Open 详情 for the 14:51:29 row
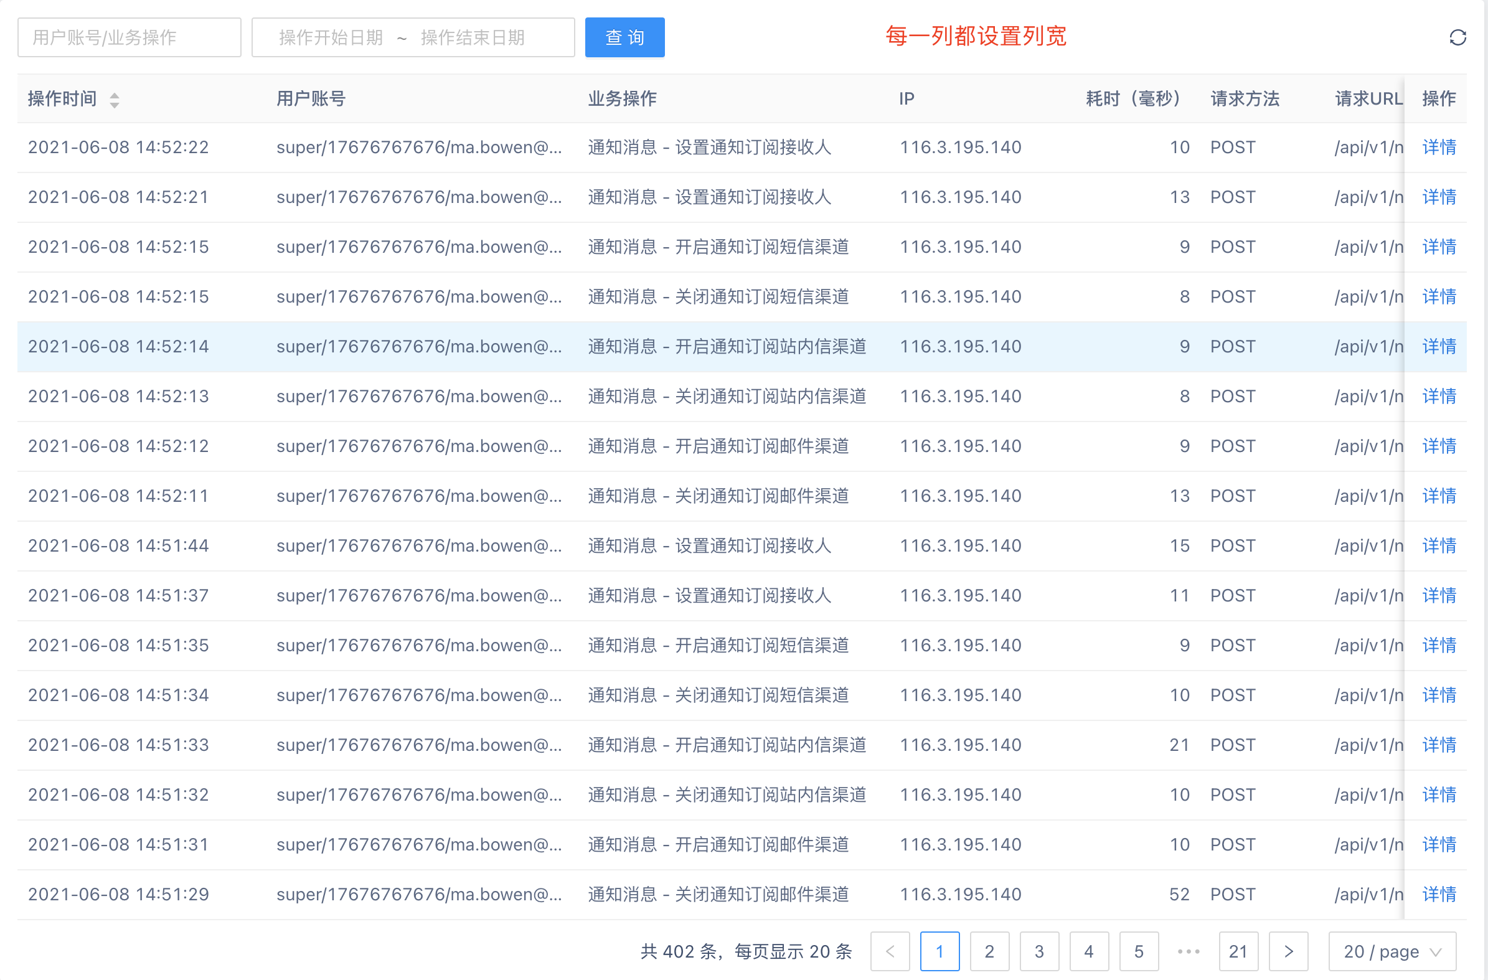 pyautogui.click(x=1439, y=894)
